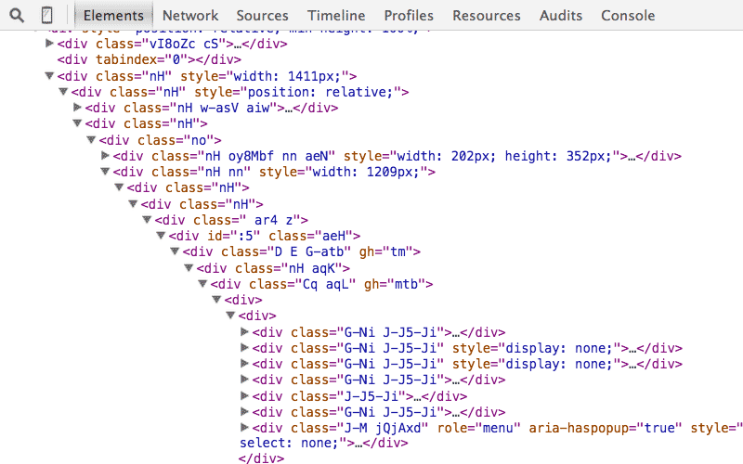The width and height of the screenshot is (743, 464).
Task: Expand the "nH w-asV aiw" div node
Action: coord(77,108)
